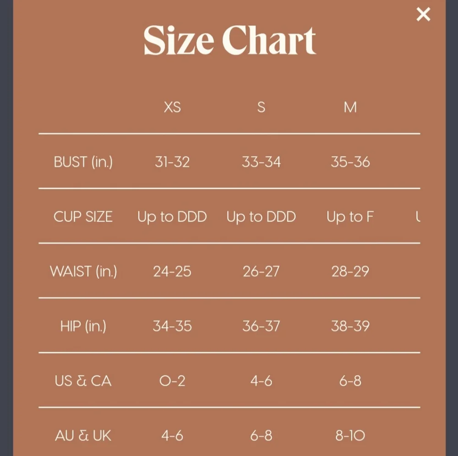Close the Size Chart popup
The image size is (458, 456).
[423, 15]
